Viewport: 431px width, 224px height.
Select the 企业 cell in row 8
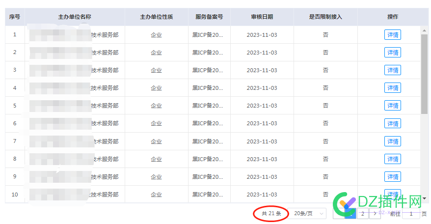157,159
